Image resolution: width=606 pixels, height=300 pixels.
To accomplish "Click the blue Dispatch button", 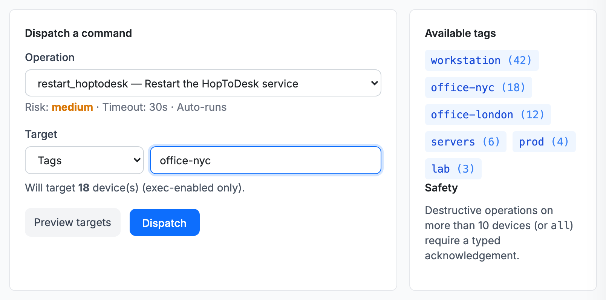I will click(x=165, y=222).
